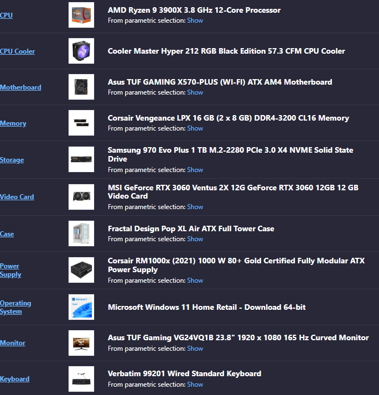Show parametric selection for the Case
The width and height of the screenshot is (379, 395).
pyautogui.click(x=195, y=239)
